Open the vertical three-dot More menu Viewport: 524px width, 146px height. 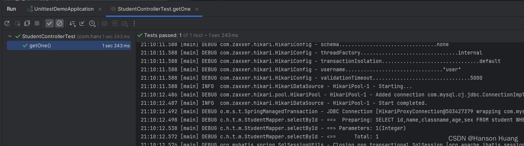[134, 24]
